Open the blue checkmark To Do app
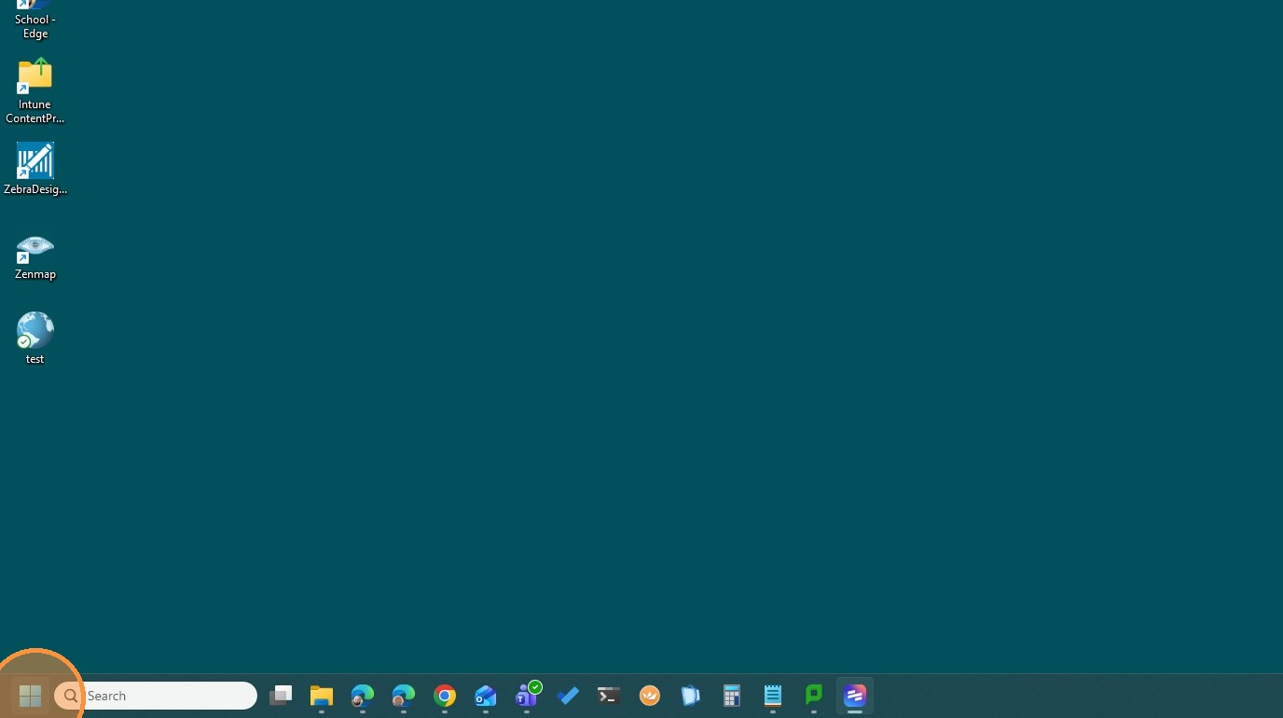 [x=568, y=696]
